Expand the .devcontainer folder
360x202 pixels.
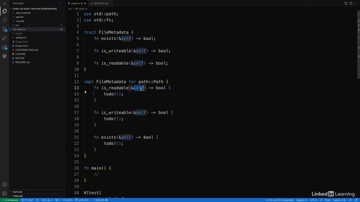[x=23, y=13]
